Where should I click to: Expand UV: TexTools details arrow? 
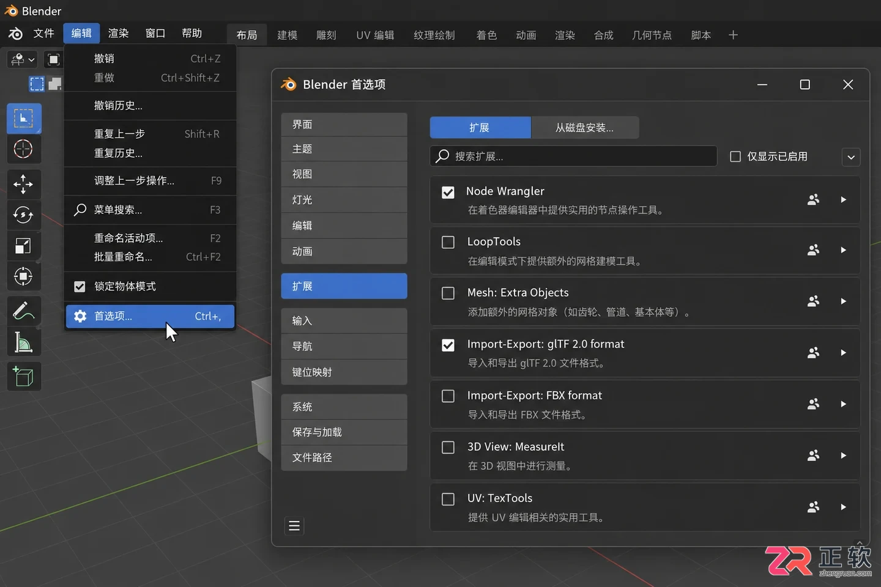click(x=844, y=507)
